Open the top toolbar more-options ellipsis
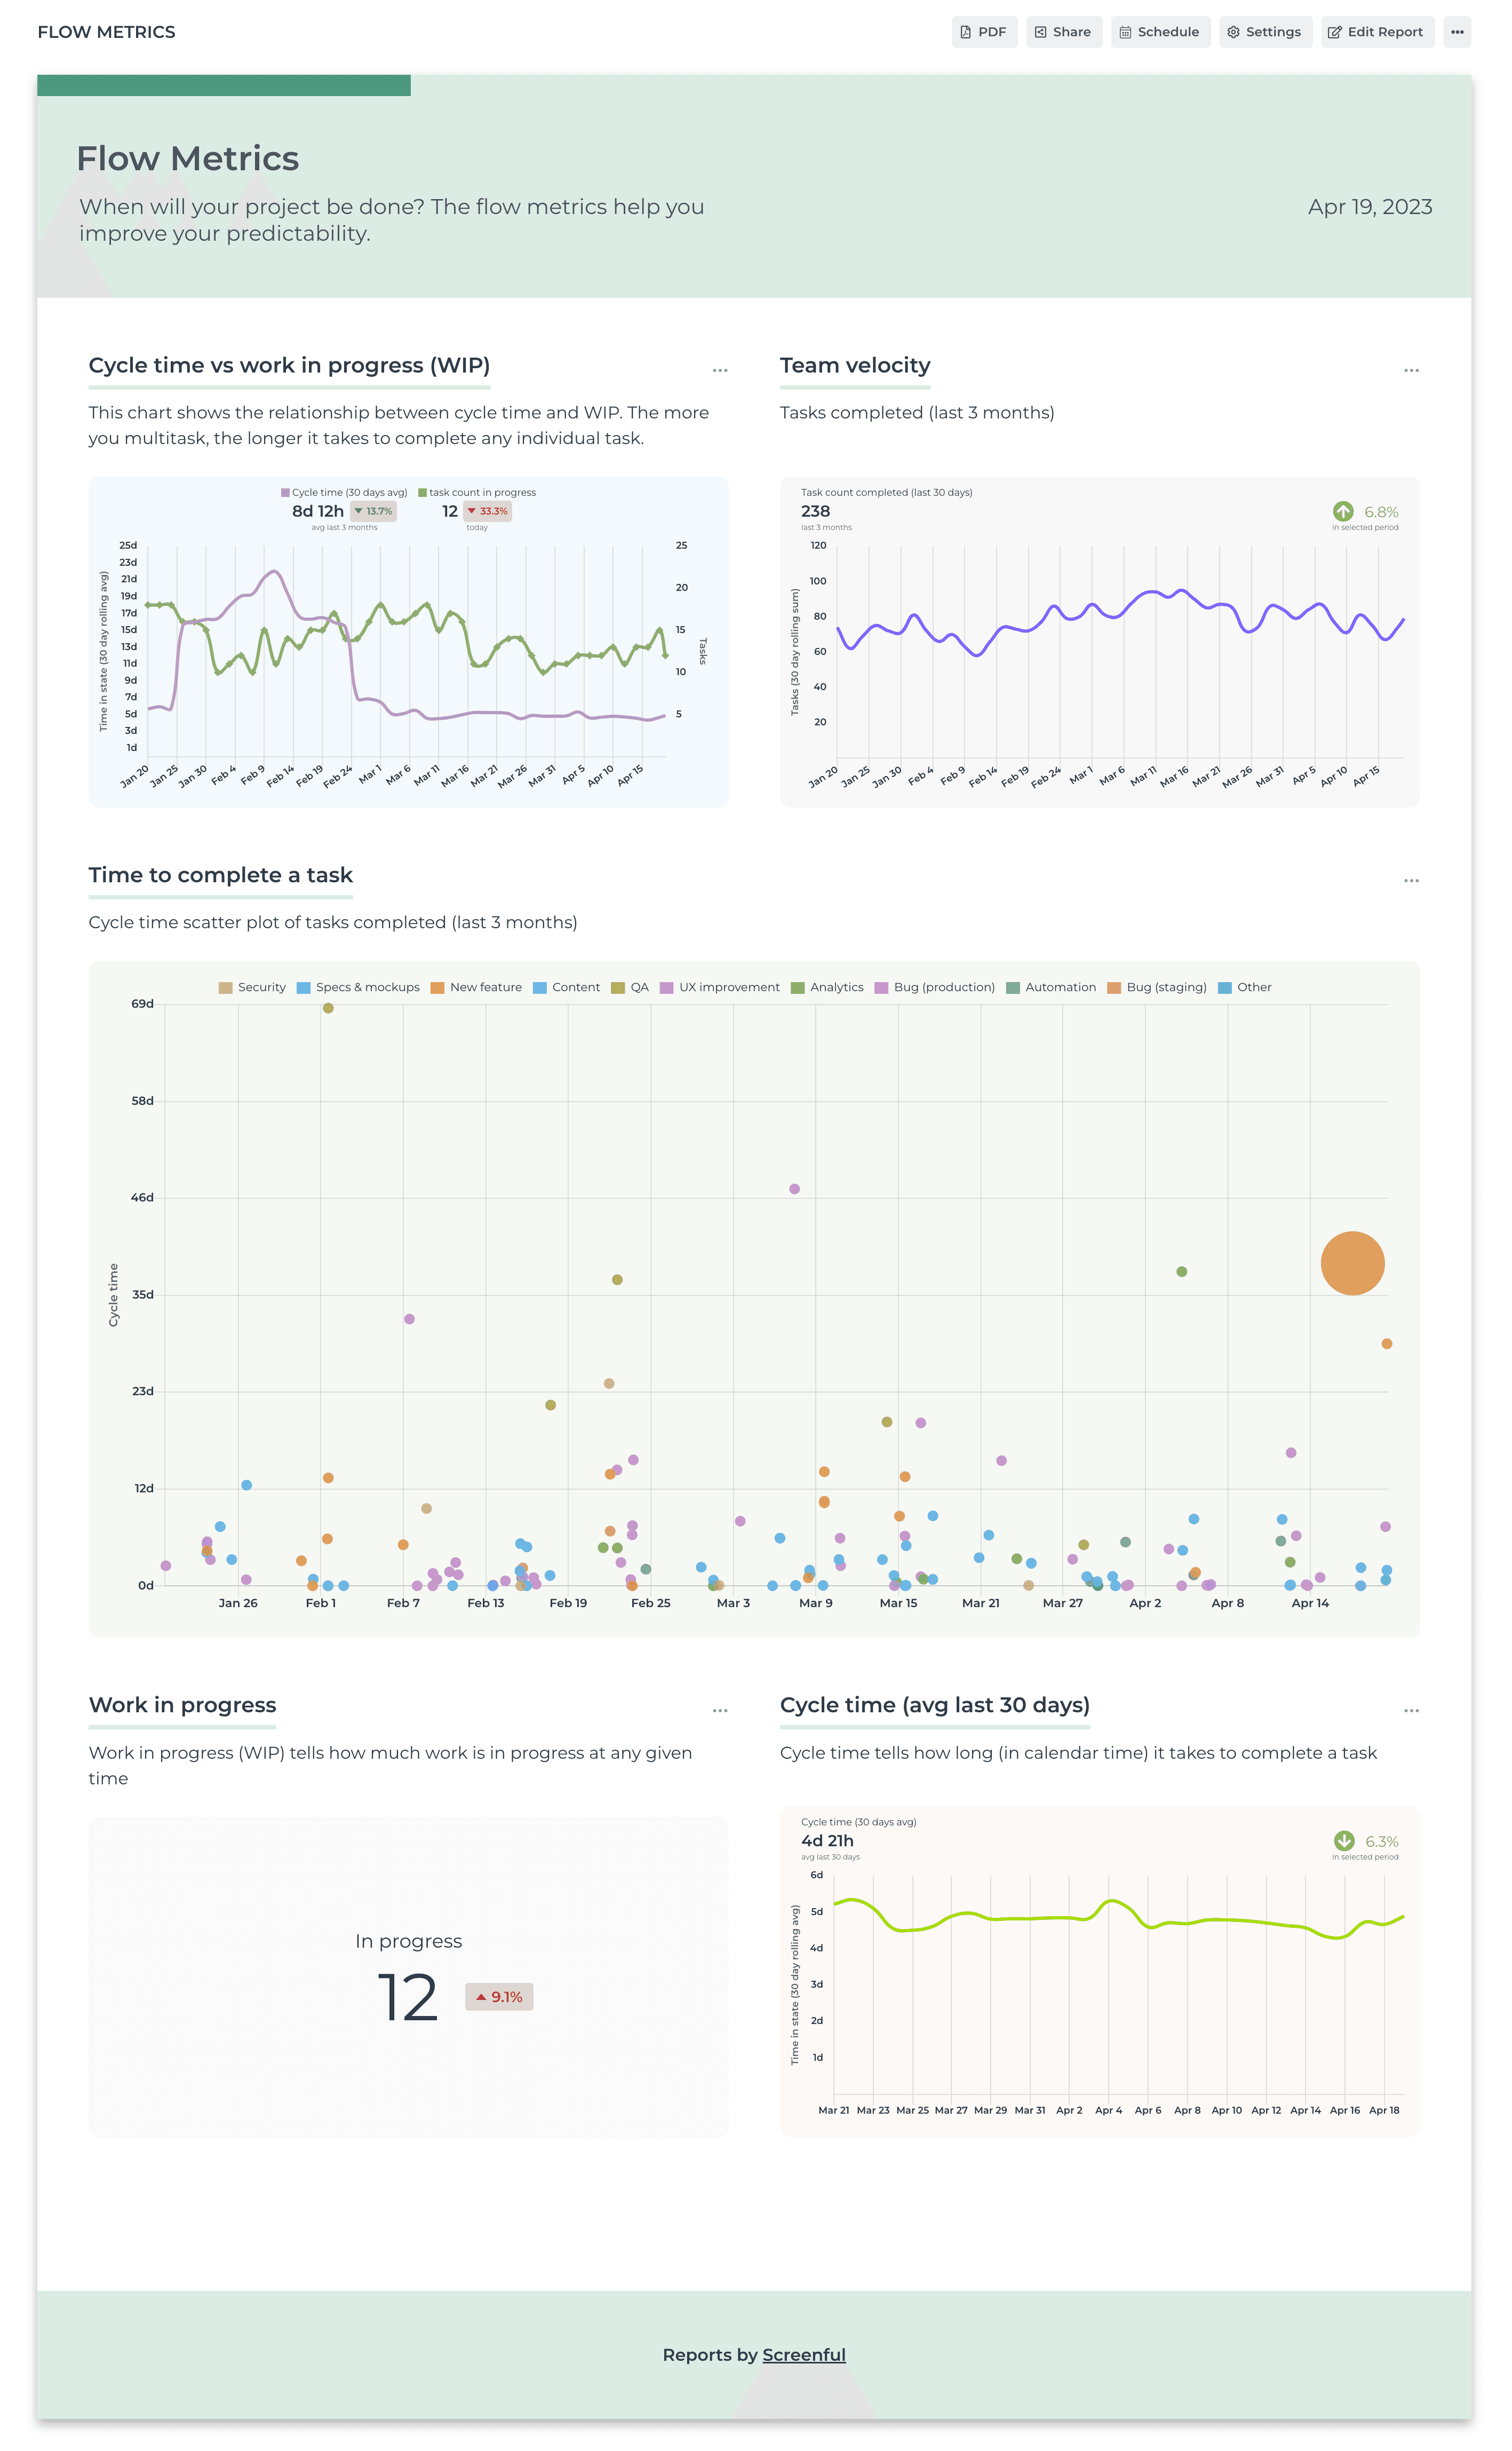1512x2451 pixels. click(x=1457, y=32)
